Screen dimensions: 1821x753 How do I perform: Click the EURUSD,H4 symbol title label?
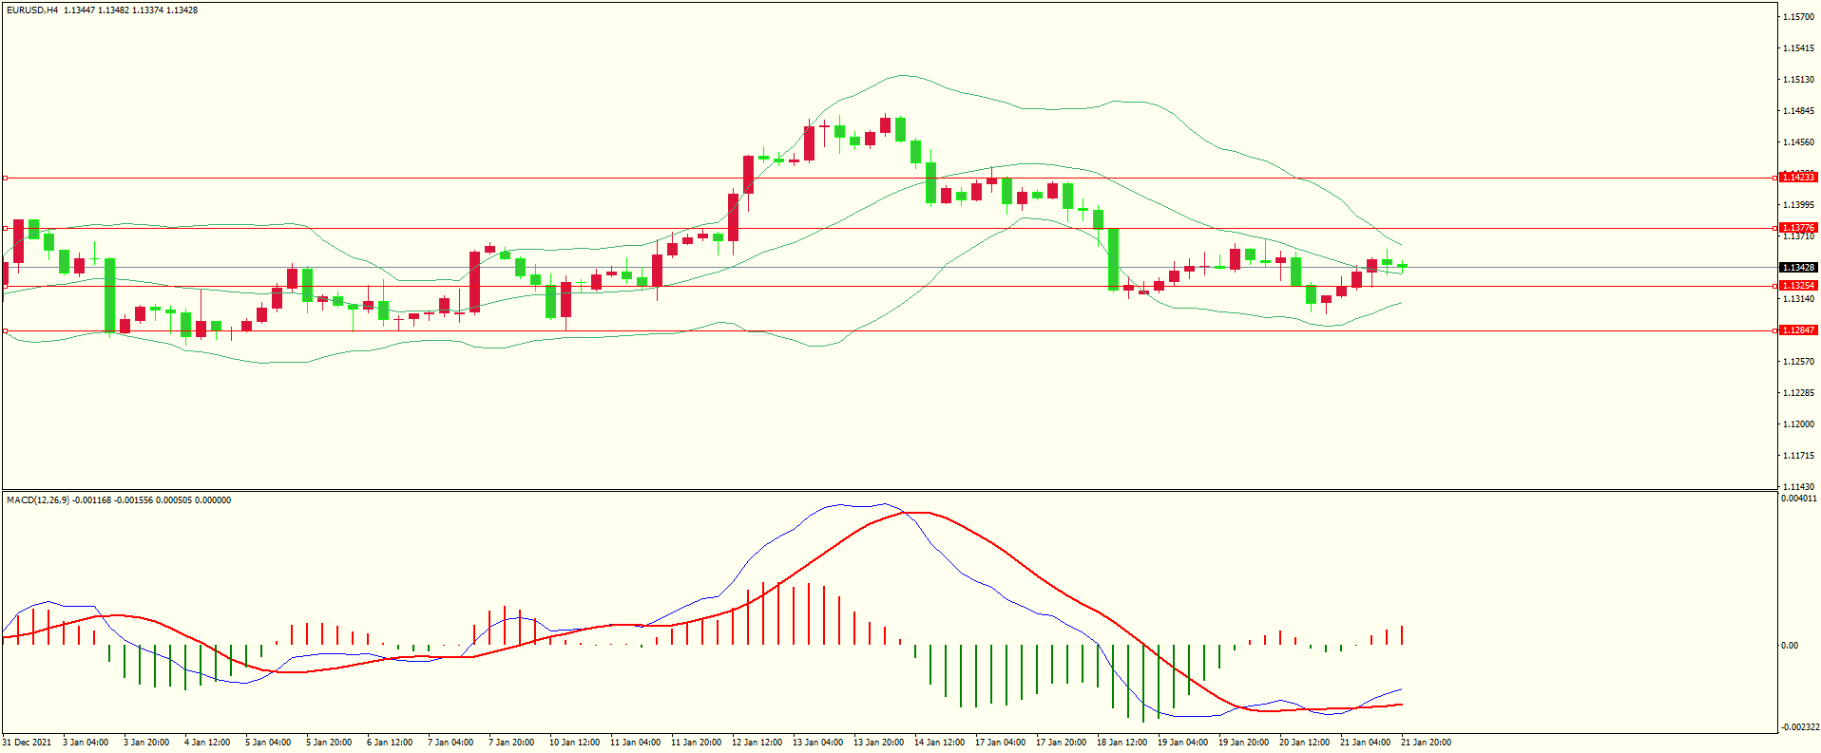32,10
